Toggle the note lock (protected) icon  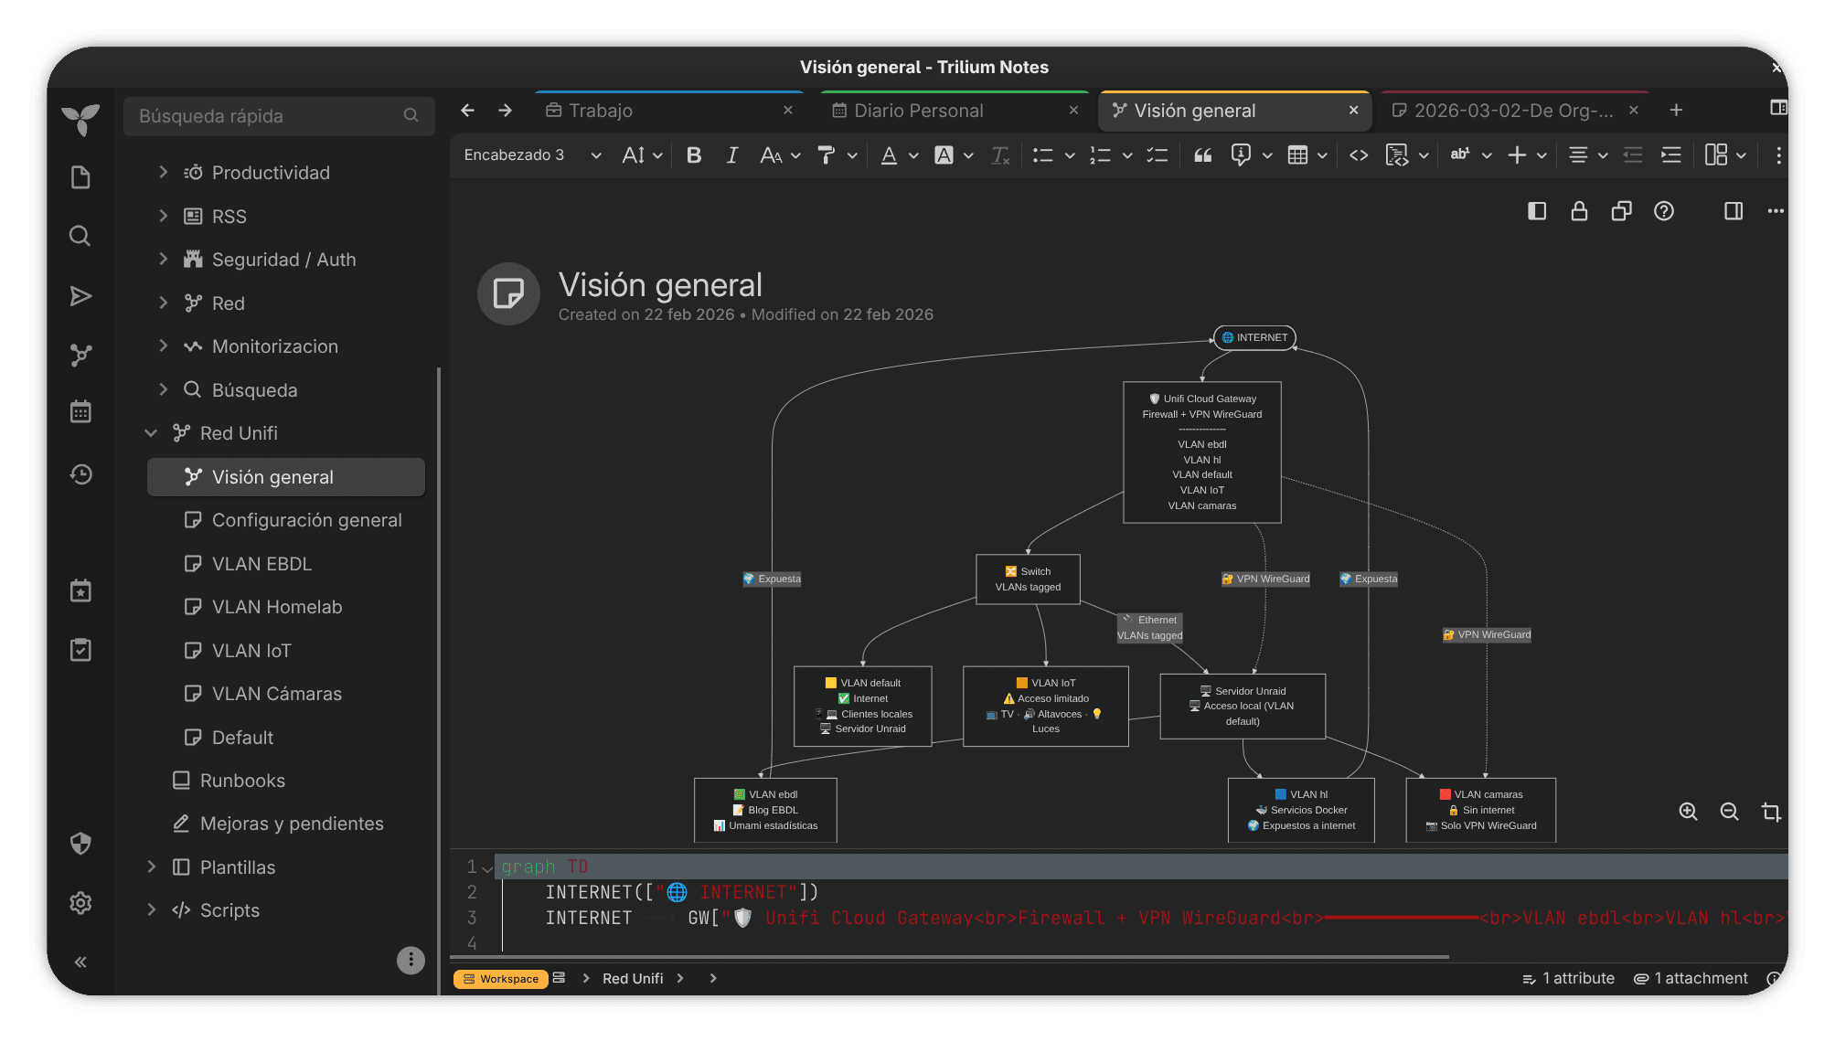[1579, 211]
